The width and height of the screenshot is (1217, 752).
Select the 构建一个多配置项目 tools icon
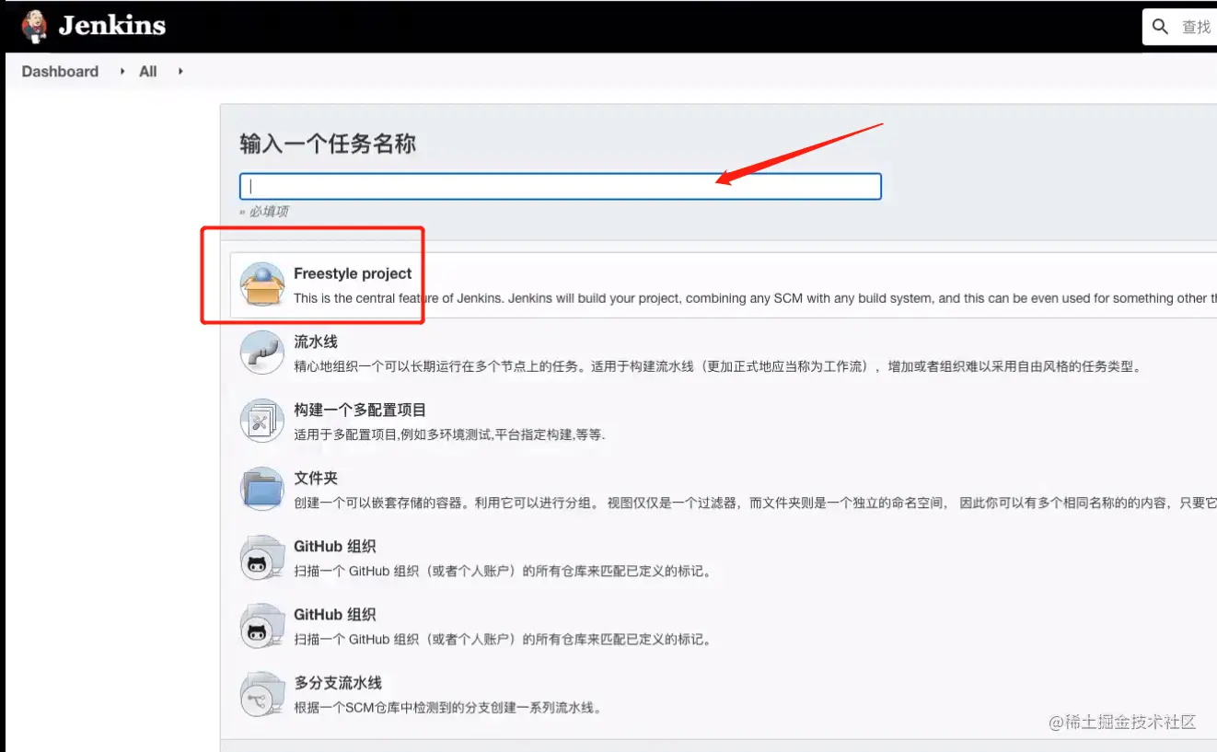[261, 421]
